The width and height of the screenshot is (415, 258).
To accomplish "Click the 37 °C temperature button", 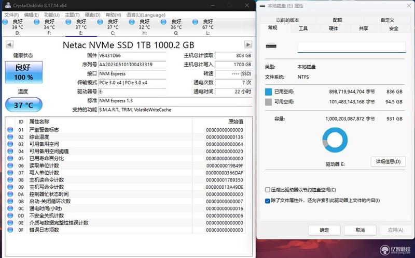I will 23,105.
